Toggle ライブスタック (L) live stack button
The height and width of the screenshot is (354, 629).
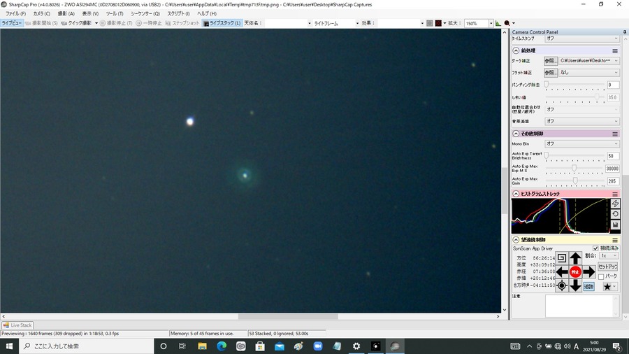[222, 23]
